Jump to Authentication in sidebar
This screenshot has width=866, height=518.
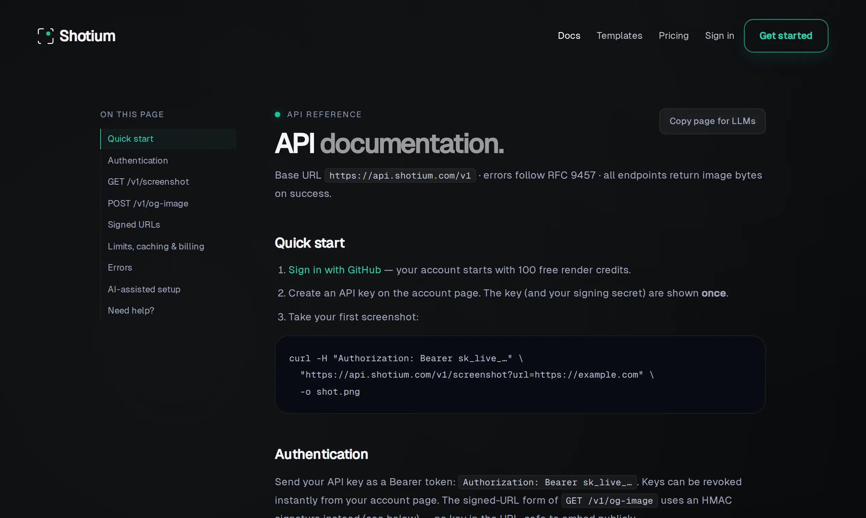tap(168, 161)
